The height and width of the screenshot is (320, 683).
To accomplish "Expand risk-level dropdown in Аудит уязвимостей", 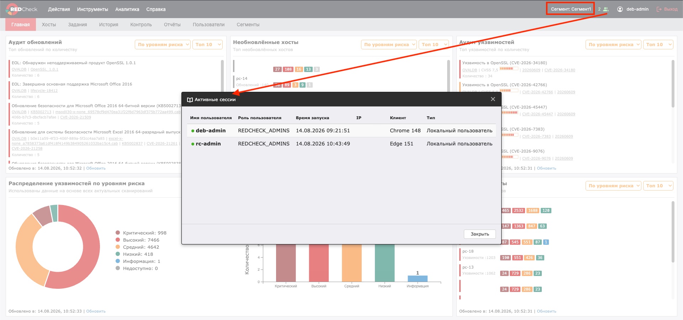I will tap(614, 44).
